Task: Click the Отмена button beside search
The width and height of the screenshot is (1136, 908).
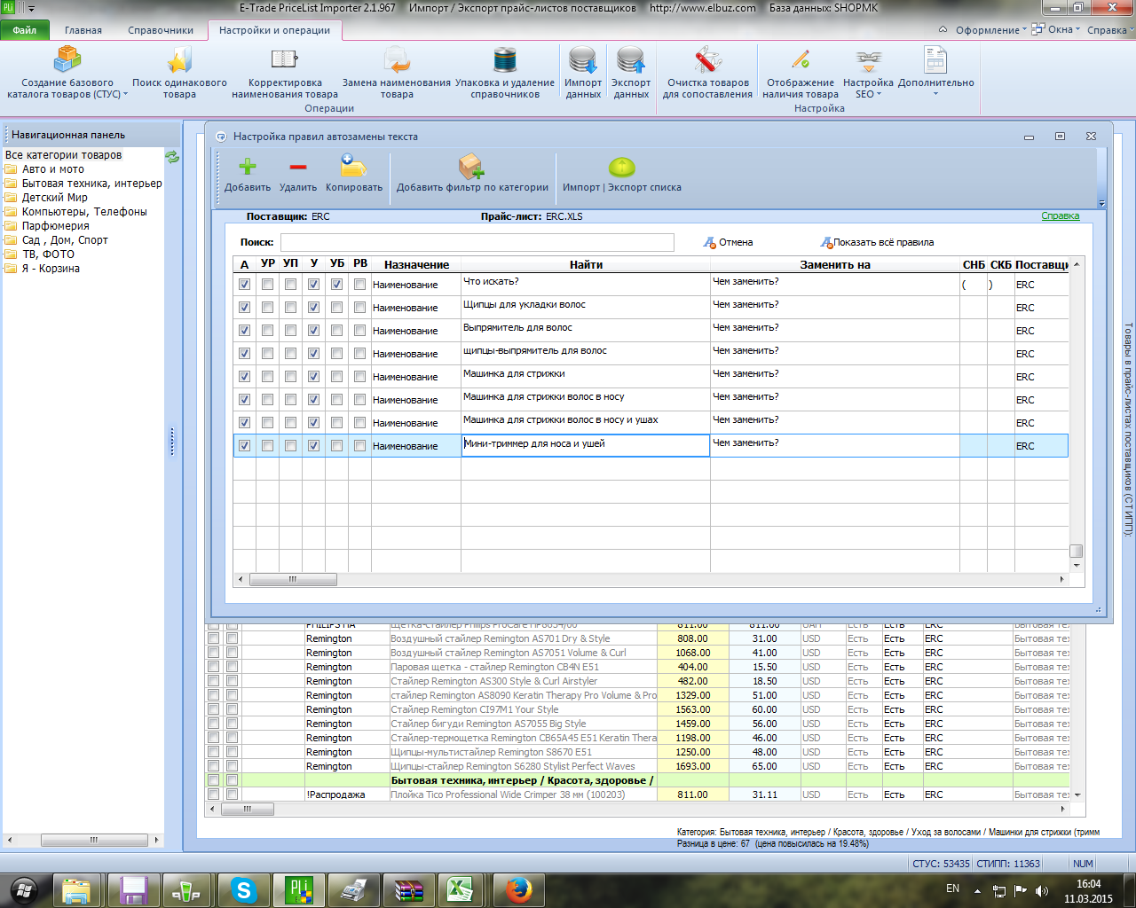Action: coord(728,242)
